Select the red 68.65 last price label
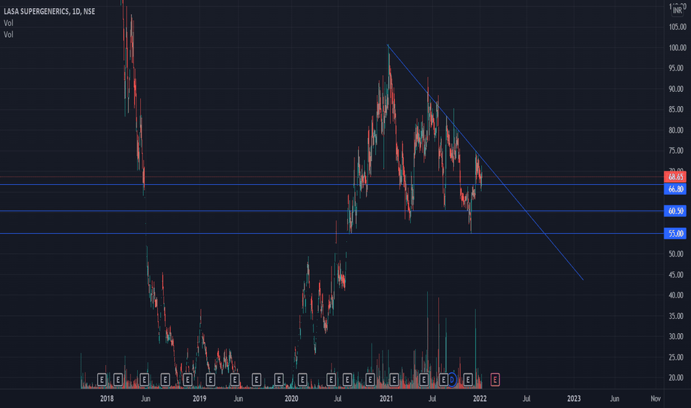The width and height of the screenshot is (691, 408). 675,177
